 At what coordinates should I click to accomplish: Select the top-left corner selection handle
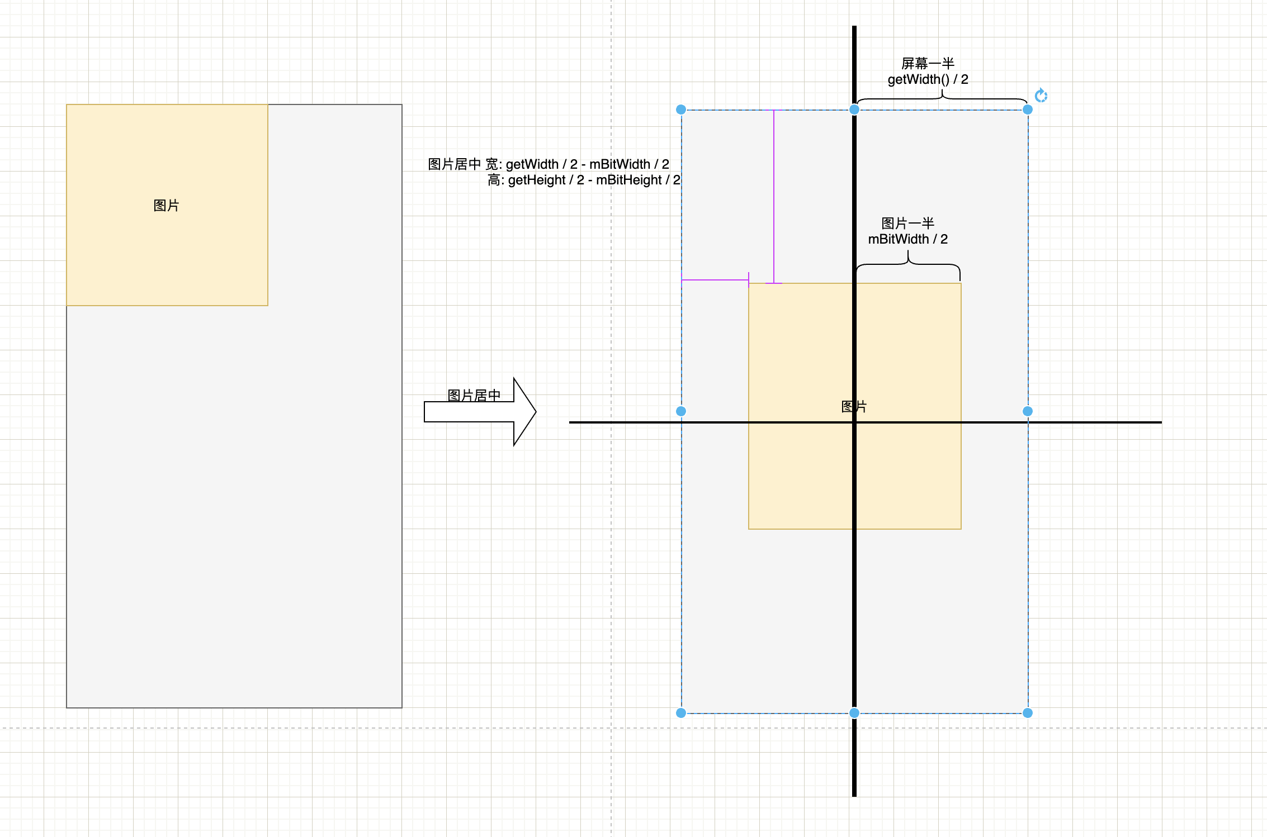click(681, 110)
